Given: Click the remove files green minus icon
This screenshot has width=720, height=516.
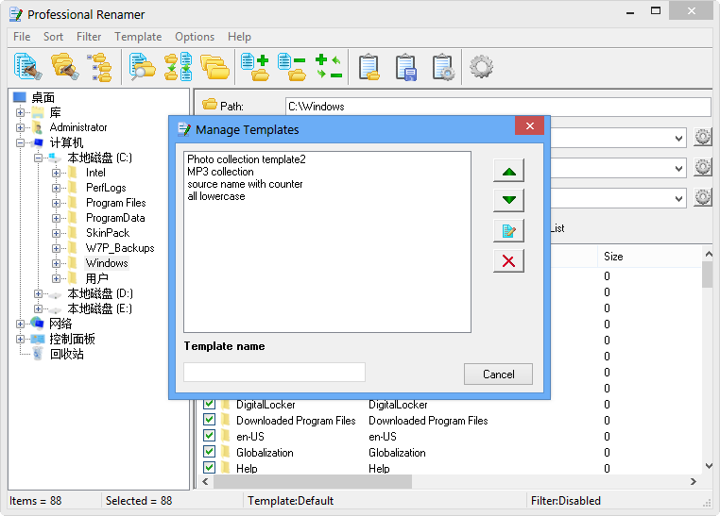Looking at the screenshot, I should click(x=291, y=67).
